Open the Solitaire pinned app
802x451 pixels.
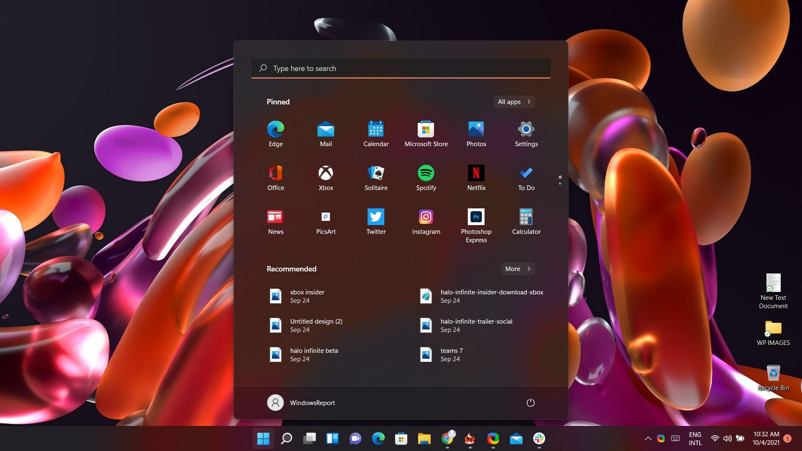point(376,173)
